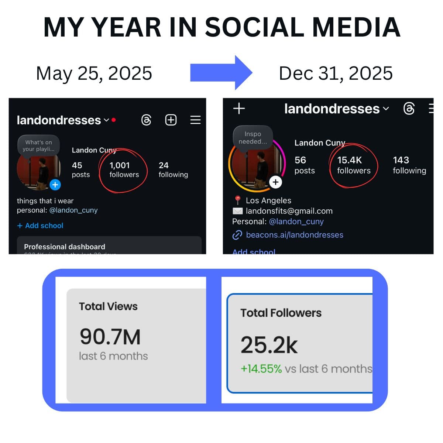443x443 pixels.
Task: Click Add school on the December profile
Action: 253,251
